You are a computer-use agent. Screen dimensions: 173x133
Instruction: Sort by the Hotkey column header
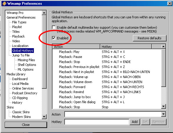126,47
